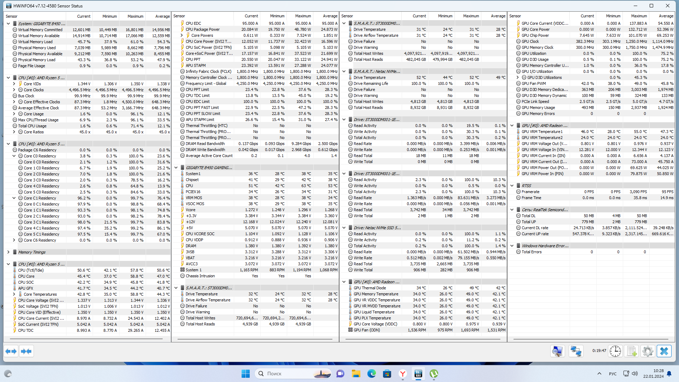The height and width of the screenshot is (382, 679).
Task: Collapse the GIGABYTE B450 GAMING sensor group
Action: pyautogui.click(x=176, y=168)
